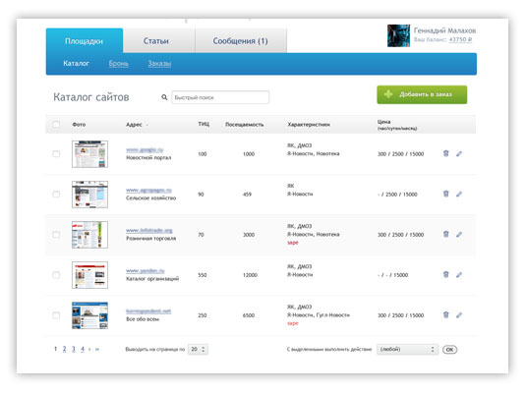Delete the Все обо всем site row
Image resolution: width=526 pixels, height=393 pixels.
pos(445,314)
